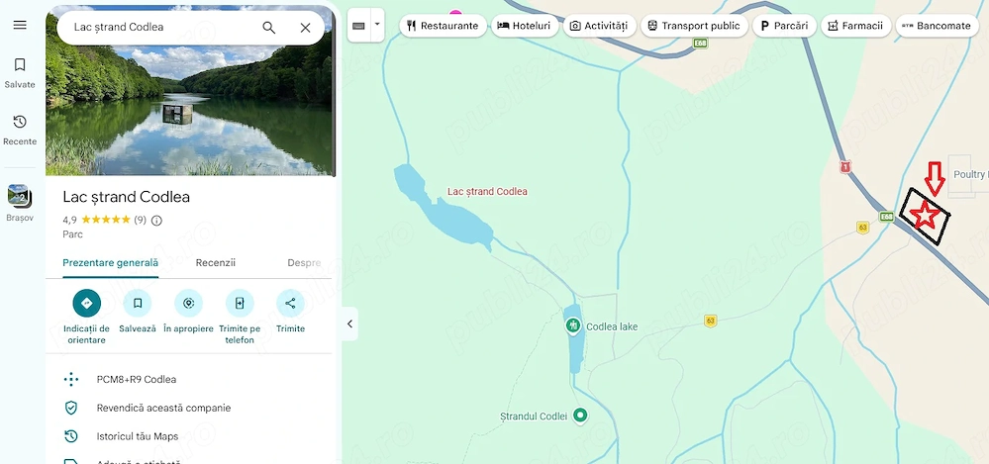Open the 9 reviews count
The image size is (989, 464).
tap(140, 220)
